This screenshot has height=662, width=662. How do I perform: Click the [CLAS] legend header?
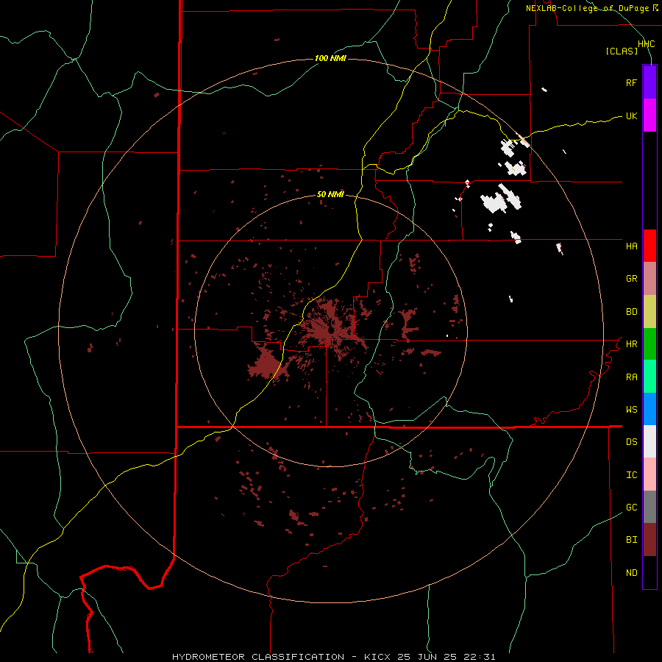click(622, 51)
